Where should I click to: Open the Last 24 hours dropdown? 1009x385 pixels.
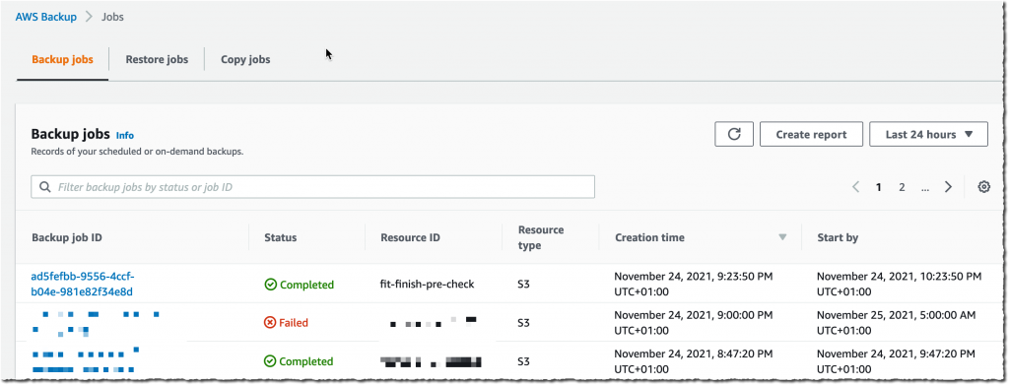click(928, 134)
